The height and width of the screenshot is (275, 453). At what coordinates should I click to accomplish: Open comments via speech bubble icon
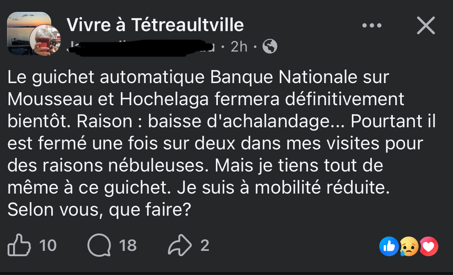click(99, 246)
